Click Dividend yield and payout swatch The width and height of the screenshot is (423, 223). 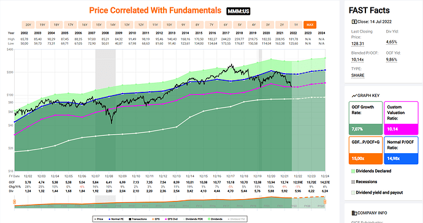tap(353, 192)
